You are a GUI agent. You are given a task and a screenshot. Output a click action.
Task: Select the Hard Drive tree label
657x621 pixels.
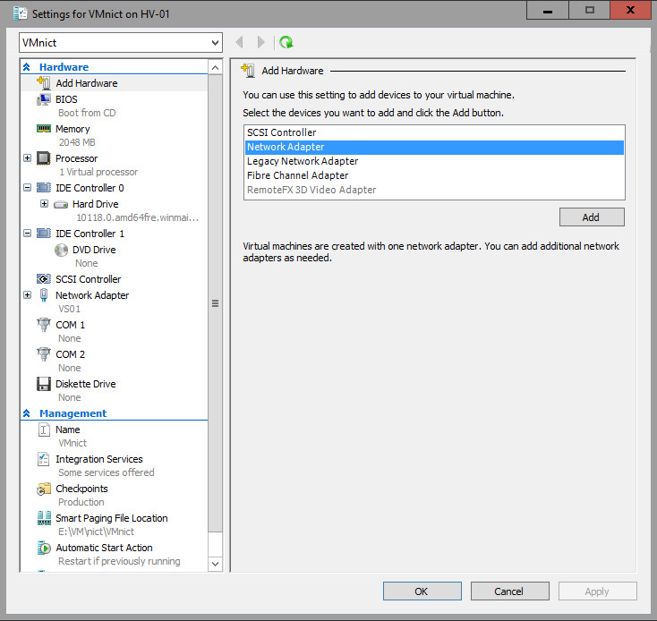coord(96,204)
